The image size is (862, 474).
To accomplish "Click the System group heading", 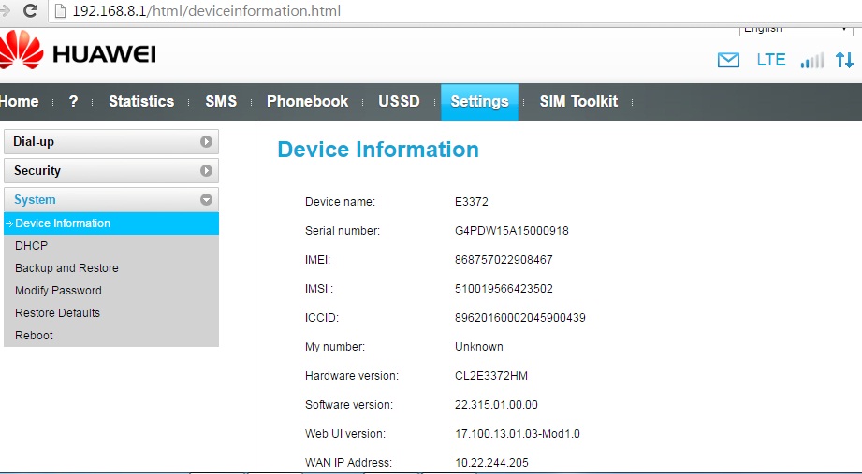I will [x=111, y=200].
